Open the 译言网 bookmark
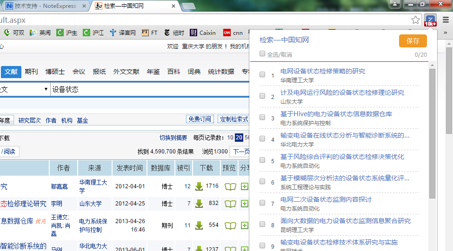Screen dimensions: 453x251 pos(123,33)
